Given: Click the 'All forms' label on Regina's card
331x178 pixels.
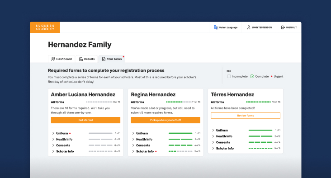Looking at the screenshot, I should click(x=137, y=102).
